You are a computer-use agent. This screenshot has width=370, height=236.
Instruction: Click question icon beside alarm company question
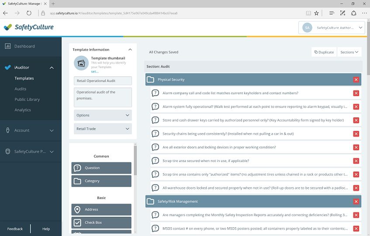tap(155, 93)
